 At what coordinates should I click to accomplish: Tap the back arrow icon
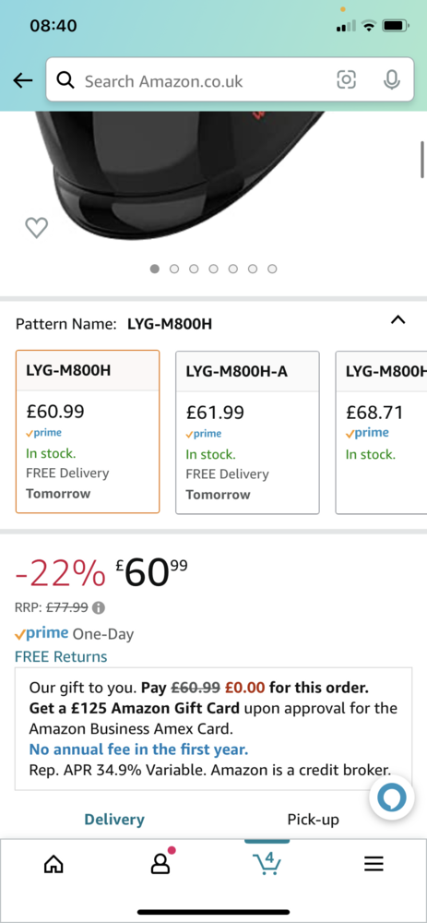coord(23,80)
